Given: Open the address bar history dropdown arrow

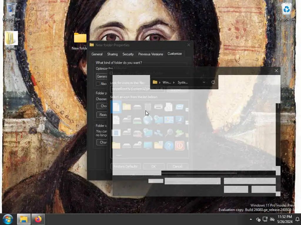Looking at the screenshot, I should click(204, 82).
